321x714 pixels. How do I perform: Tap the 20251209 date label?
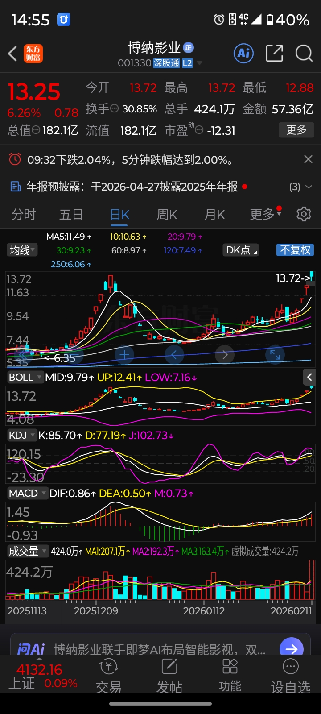click(96, 611)
